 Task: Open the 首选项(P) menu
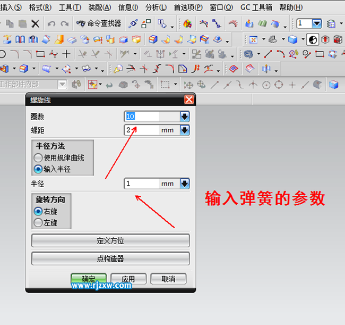point(188,7)
